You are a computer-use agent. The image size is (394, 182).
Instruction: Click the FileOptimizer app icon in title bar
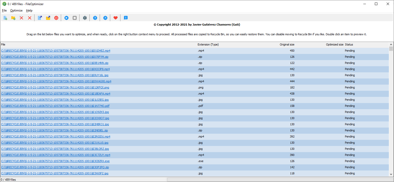pos(4,4)
